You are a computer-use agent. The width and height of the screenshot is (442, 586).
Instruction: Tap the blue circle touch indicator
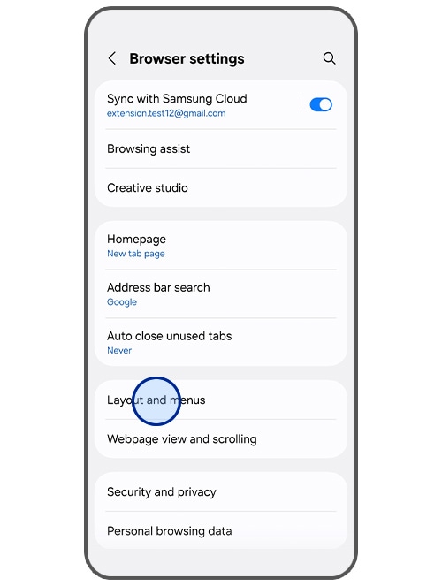click(x=156, y=401)
